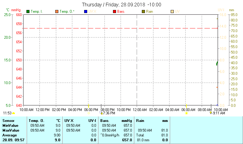
Task: Click the sunrise icon beside 11:53
Action: click(14, 113)
